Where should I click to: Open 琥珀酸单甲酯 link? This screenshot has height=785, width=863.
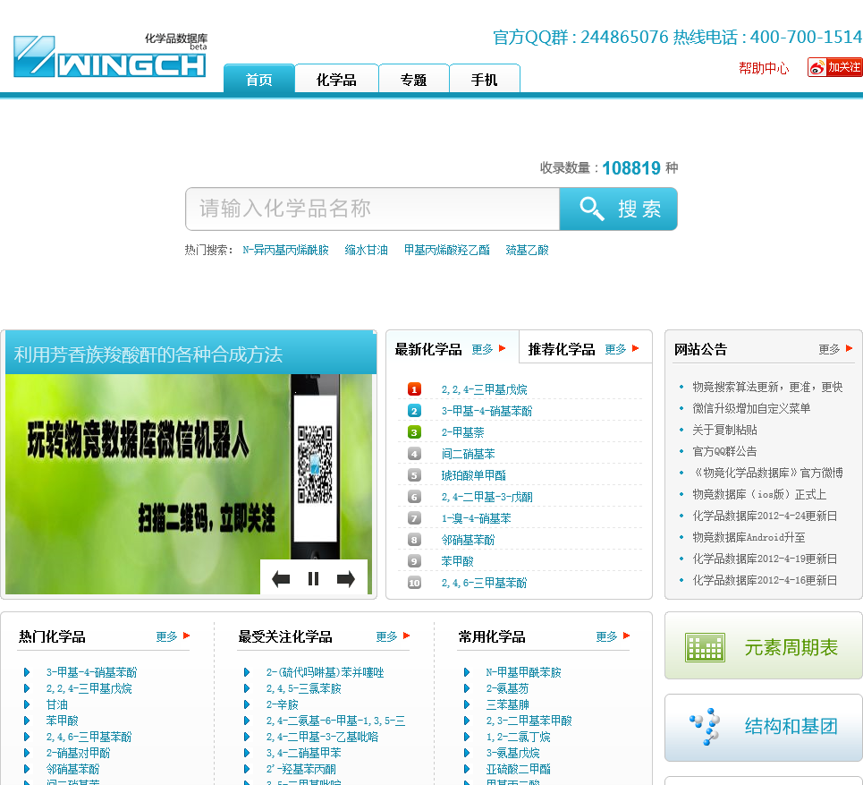pos(473,475)
